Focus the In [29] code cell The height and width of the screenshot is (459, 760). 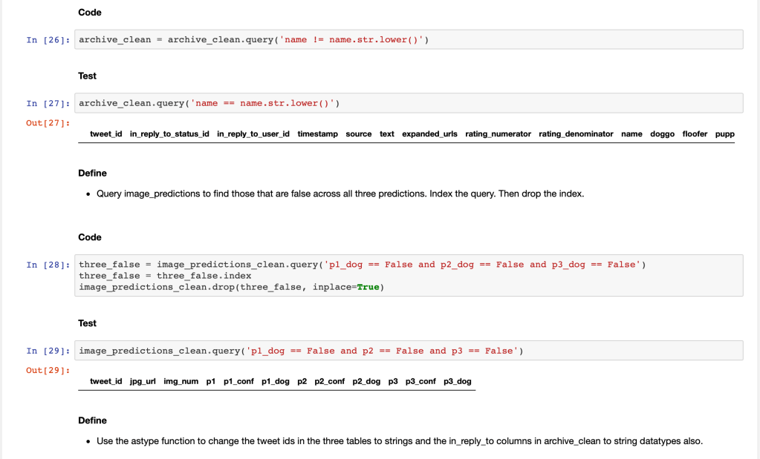coord(409,351)
